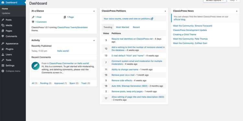Click the Settings sliders icon

[x=3, y=66]
